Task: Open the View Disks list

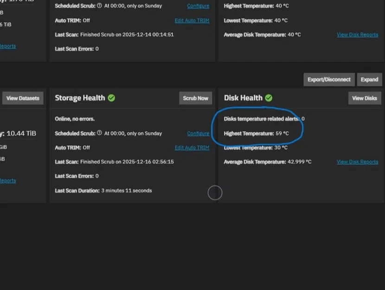Action: (x=365, y=98)
